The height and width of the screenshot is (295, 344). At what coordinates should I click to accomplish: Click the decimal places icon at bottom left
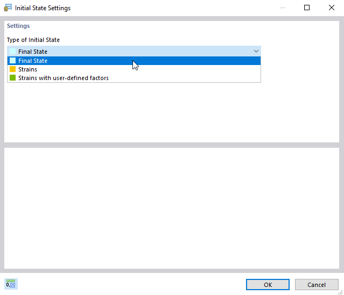11,284
